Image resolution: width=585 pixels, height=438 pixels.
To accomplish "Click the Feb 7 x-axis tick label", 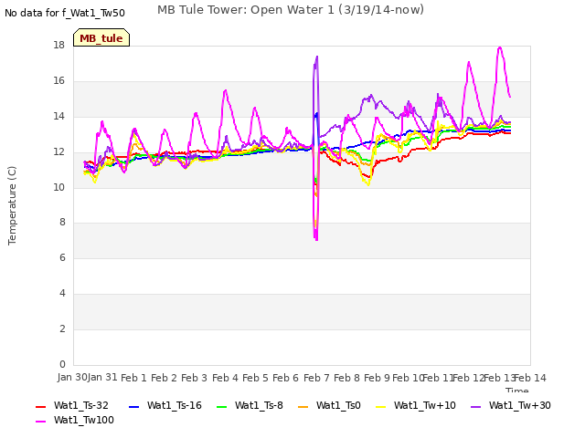I will 316,378.
